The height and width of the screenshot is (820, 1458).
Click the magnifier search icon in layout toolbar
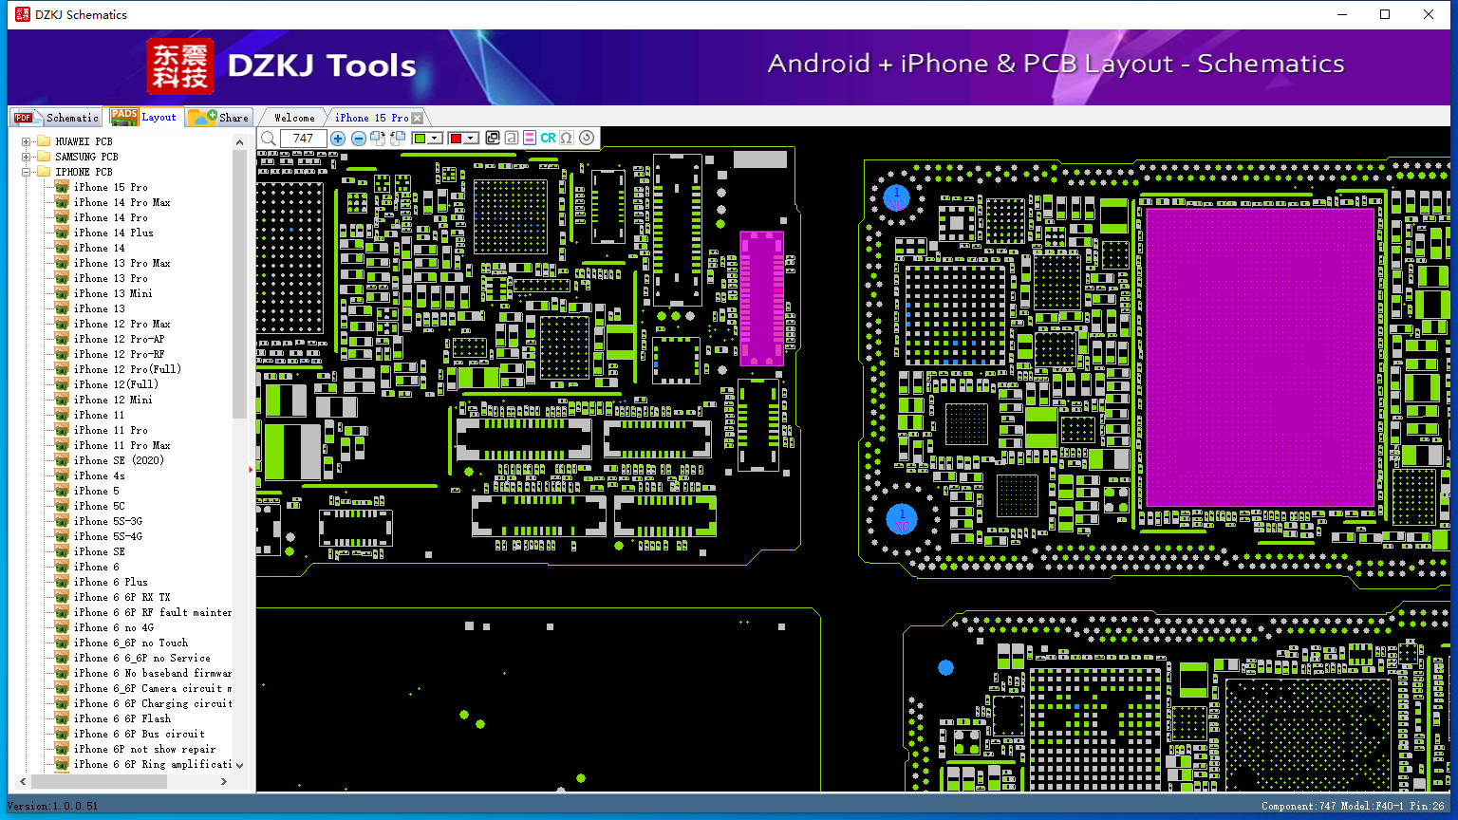(269, 139)
